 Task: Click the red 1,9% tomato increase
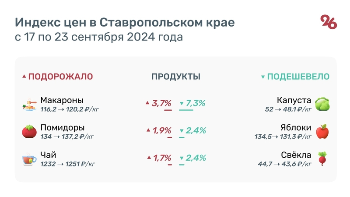pyautogui.click(x=161, y=131)
